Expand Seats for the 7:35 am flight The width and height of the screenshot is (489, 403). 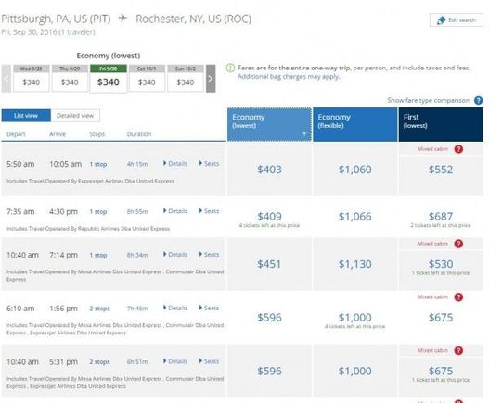(210, 211)
